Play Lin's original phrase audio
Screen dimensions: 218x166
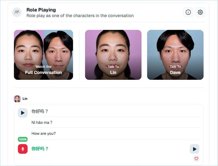[23, 113]
